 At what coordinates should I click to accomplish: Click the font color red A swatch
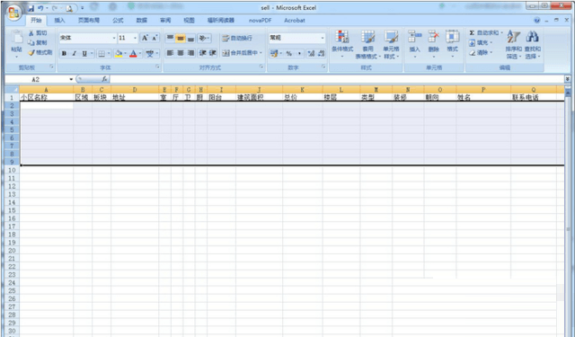click(133, 54)
